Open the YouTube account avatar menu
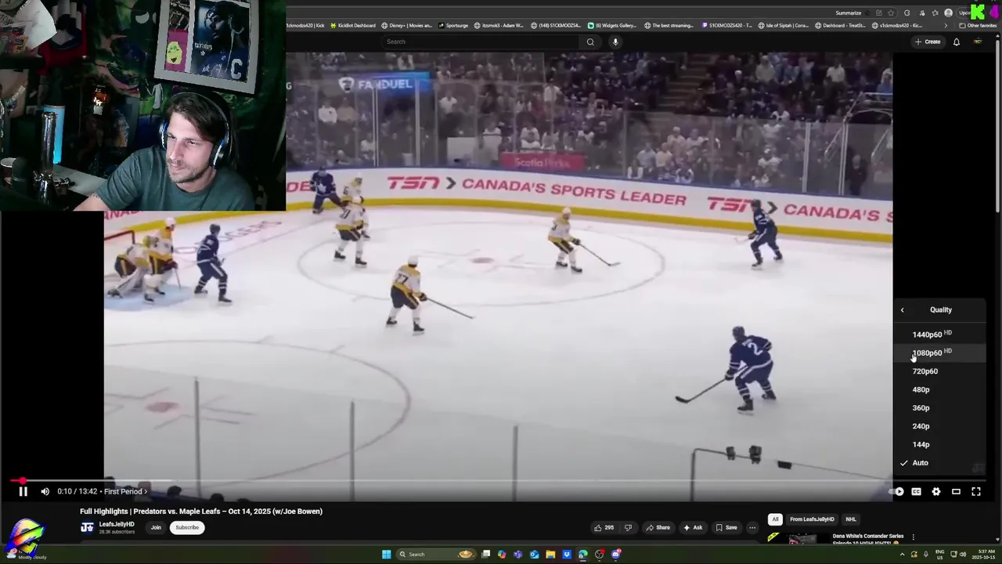 click(x=977, y=42)
